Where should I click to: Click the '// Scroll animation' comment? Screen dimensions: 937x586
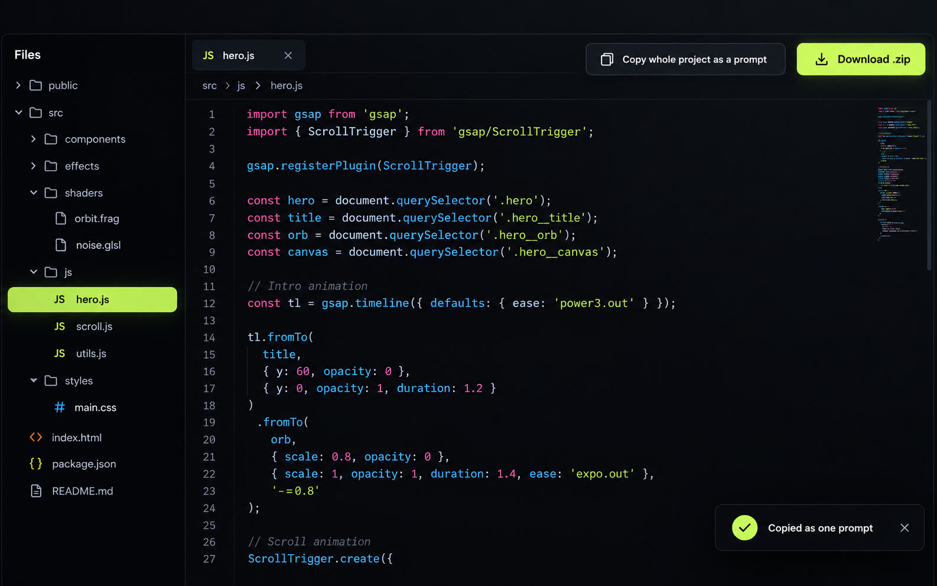coord(309,542)
